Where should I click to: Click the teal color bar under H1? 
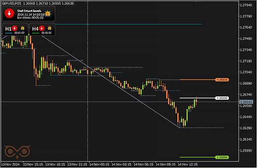pos(9,33)
